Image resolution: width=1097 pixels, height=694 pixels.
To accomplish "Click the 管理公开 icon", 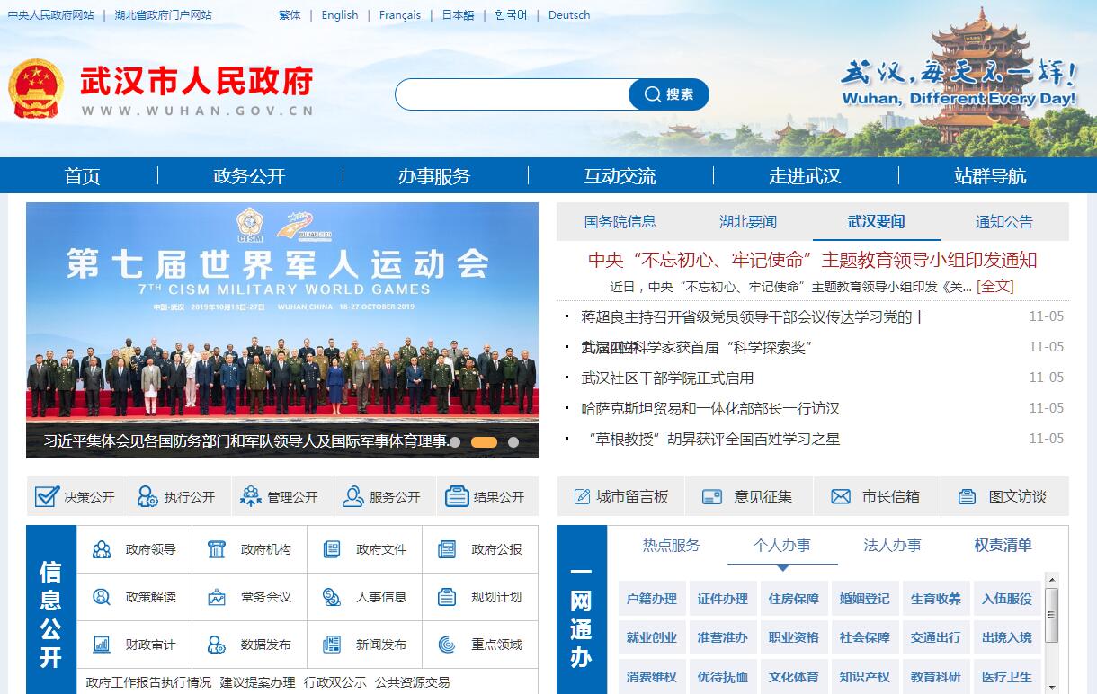I will [x=250, y=496].
